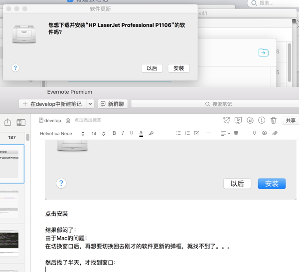
Task: Click the move-to-folder icon in background window
Action: 263,53
